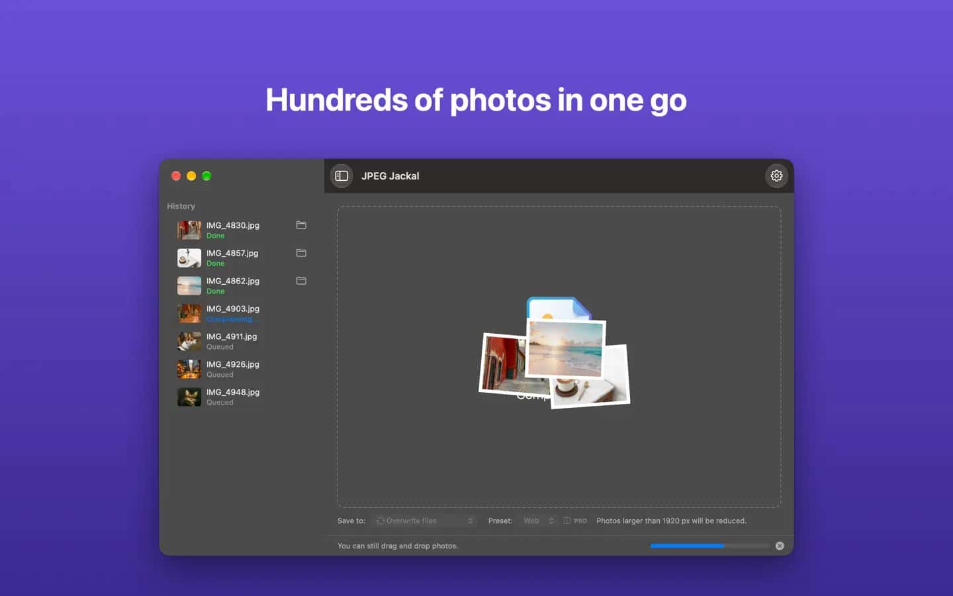The image size is (953, 596).
Task: Open the Save to dropdown
Action: (x=424, y=521)
